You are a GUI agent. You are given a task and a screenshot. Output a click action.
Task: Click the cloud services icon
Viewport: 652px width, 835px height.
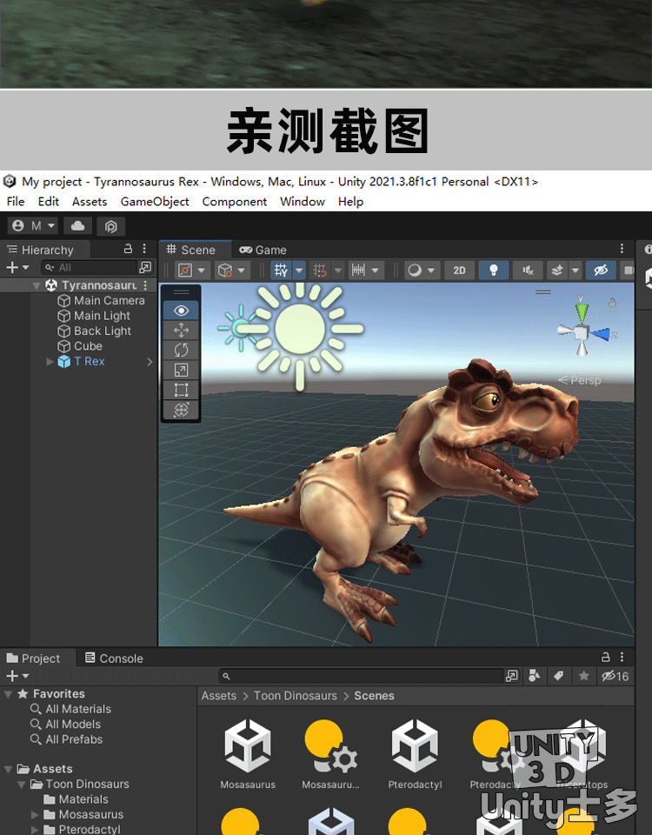tap(78, 226)
